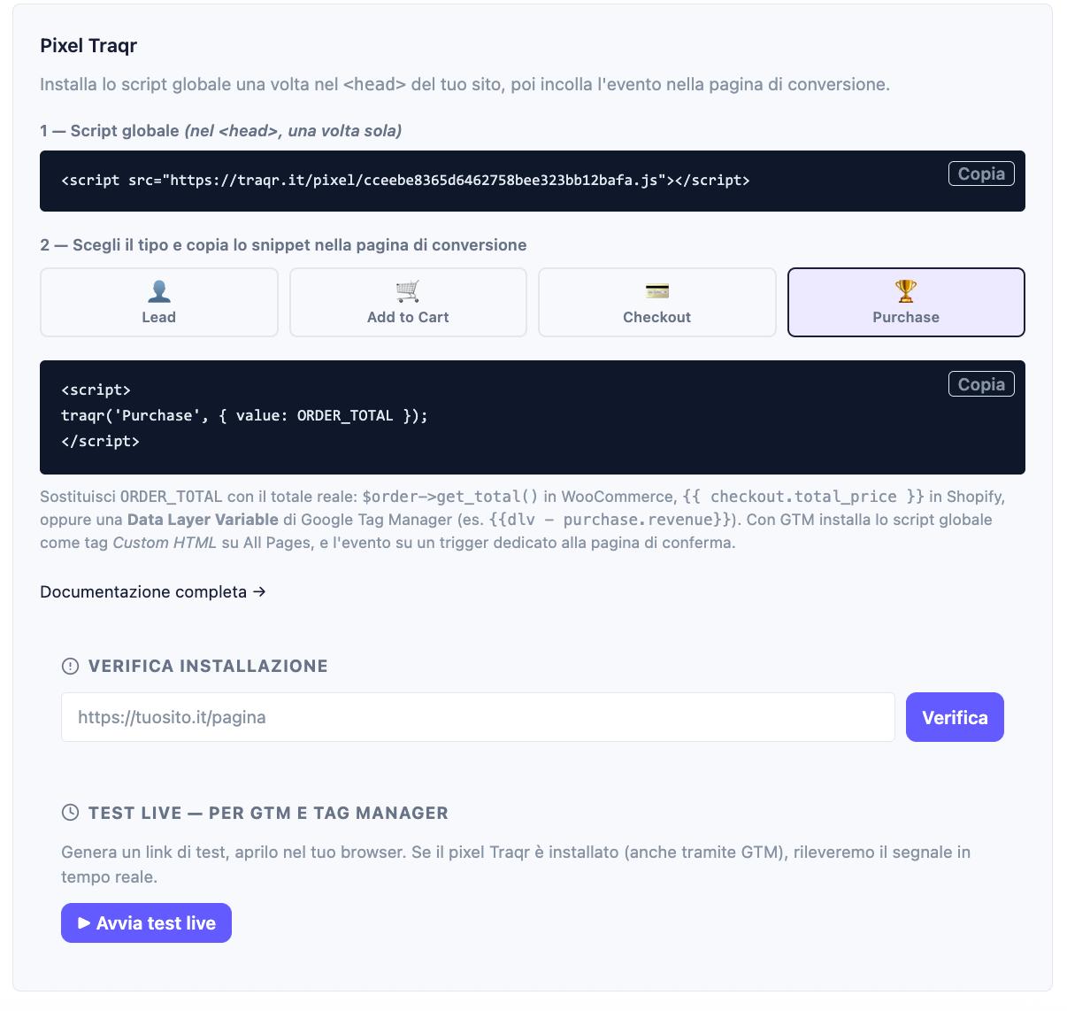
Task: Start the live test with Avvia test live
Action: 146,923
